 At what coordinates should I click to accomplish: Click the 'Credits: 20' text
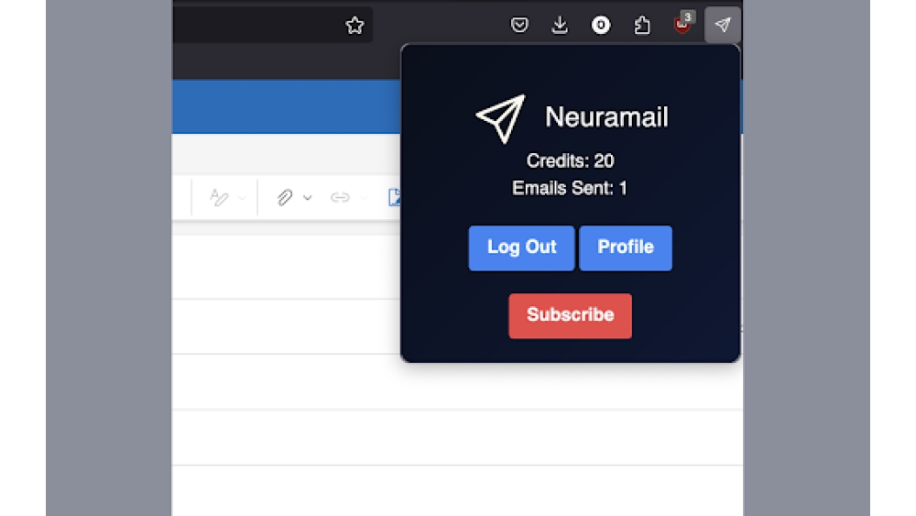pyautogui.click(x=570, y=160)
